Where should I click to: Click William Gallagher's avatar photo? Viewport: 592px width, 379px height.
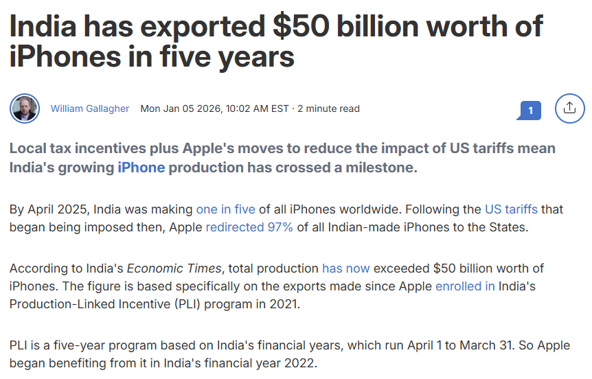[x=25, y=108]
